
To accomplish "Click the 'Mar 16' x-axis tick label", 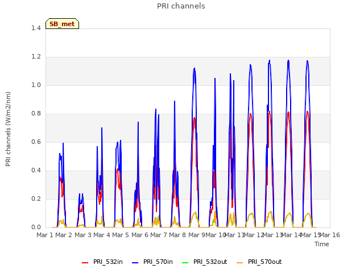I will point(330,235).
